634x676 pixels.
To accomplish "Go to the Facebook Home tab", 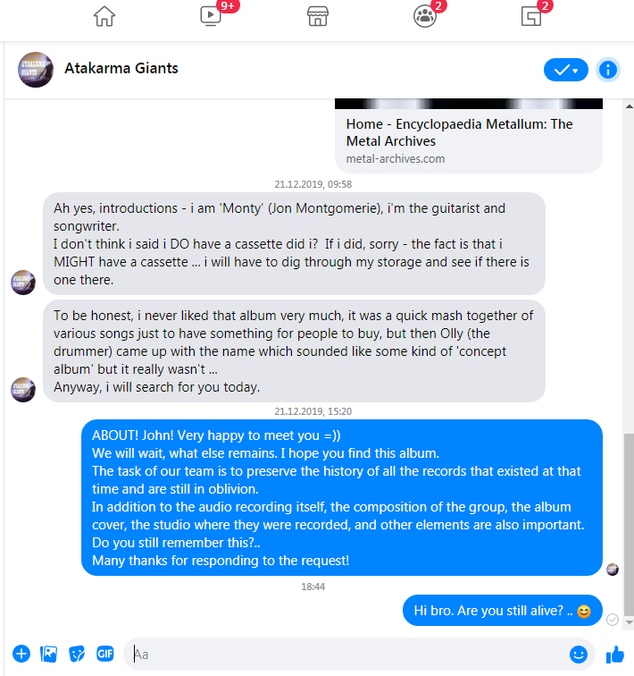I will pos(104,17).
